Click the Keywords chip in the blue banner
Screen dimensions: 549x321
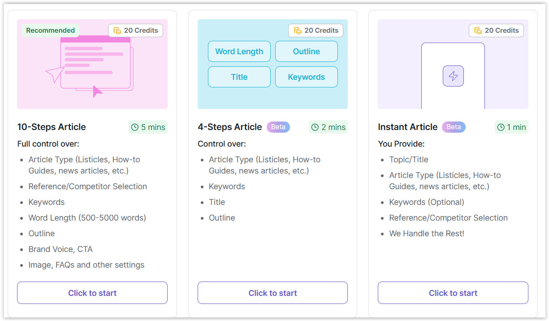click(x=307, y=77)
